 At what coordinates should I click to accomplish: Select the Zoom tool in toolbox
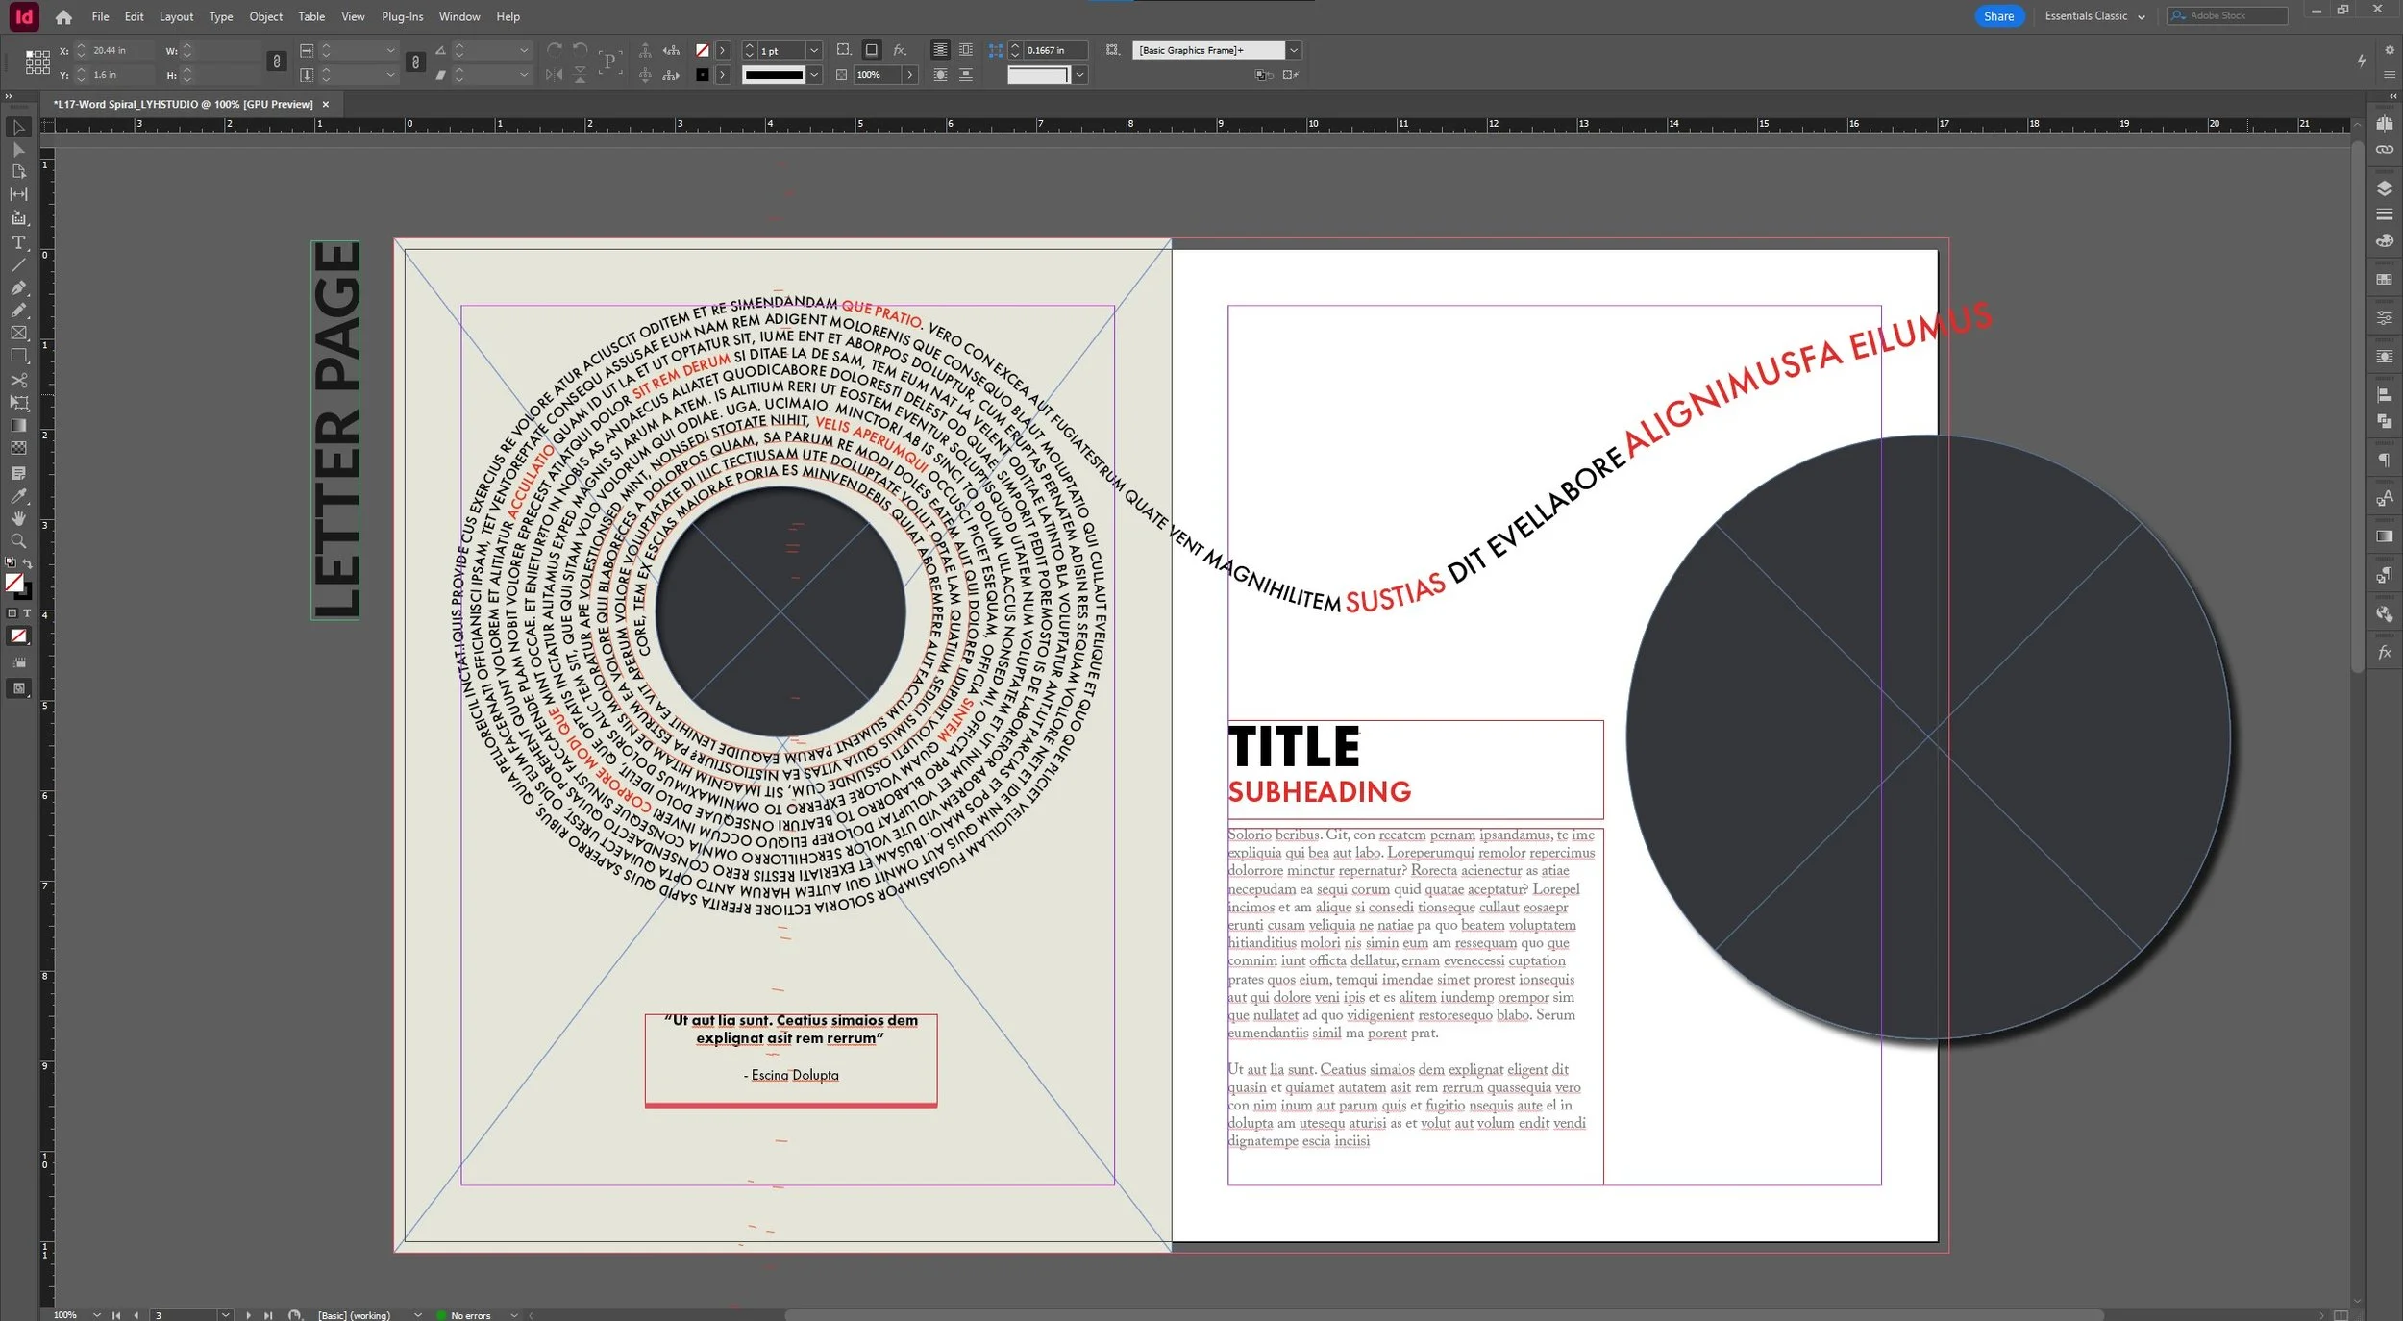click(x=18, y=541)
